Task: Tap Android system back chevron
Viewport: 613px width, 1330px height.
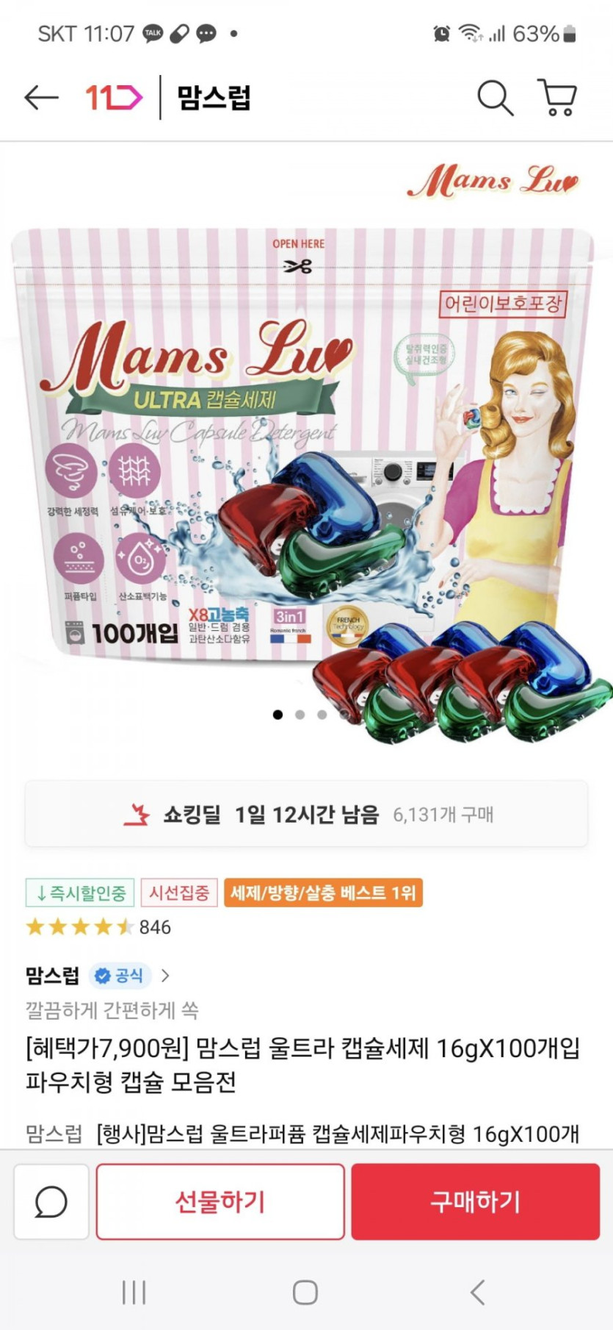Action: pyautogui.click(x=478, y=1292)
